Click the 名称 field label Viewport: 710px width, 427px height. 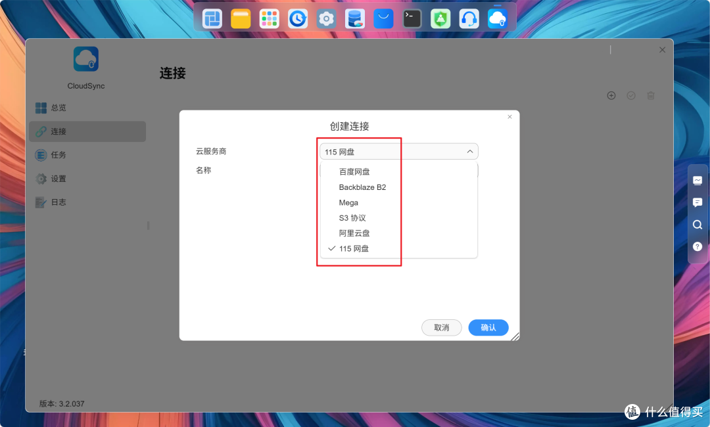tap(203, 170)
